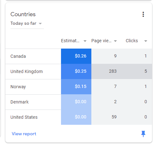Click the Canada country row label
Screen dimensions: 159x147
click(x=18, y=56)
